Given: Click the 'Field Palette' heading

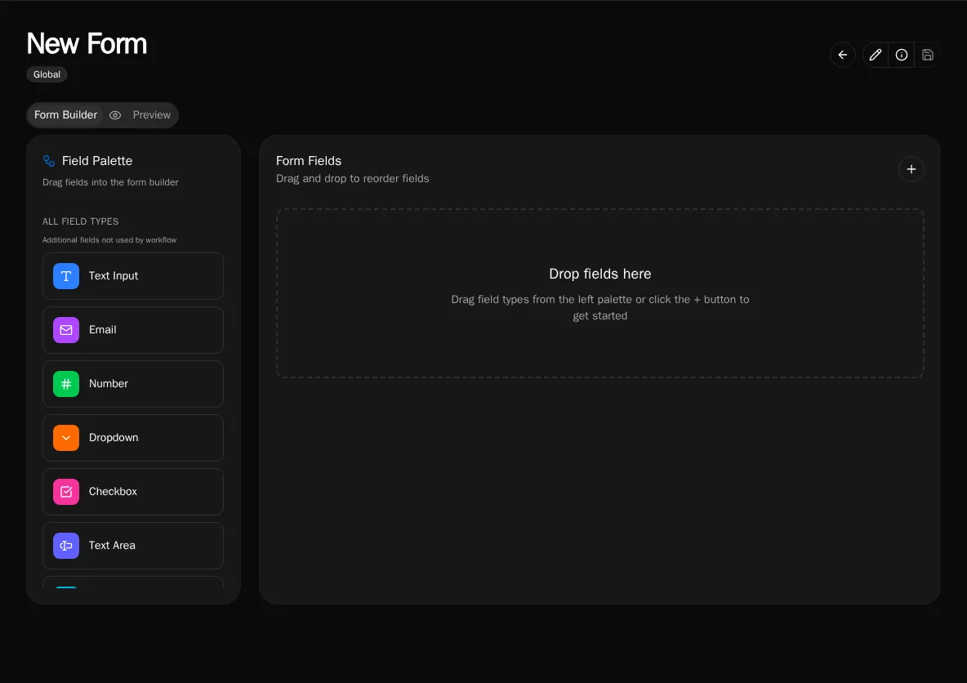Looking at the screenshot, I should pos(97,160).
